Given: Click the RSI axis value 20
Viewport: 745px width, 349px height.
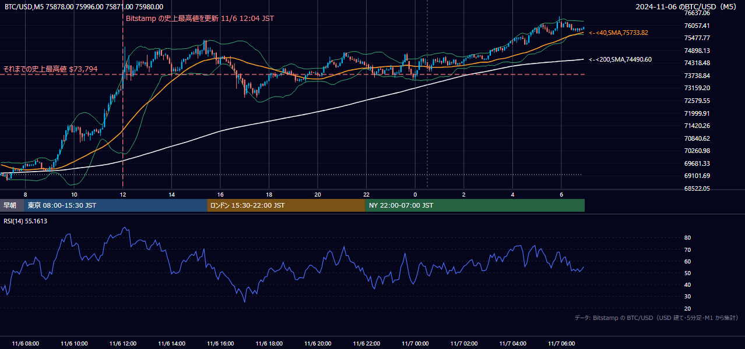Looking at the screenshot, I should click(688, 308).
